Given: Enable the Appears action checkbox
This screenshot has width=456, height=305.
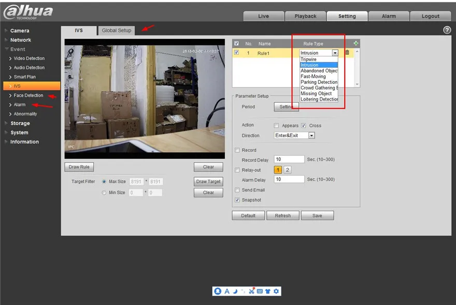Looking at the screenshot, I should tap(276, 126).
